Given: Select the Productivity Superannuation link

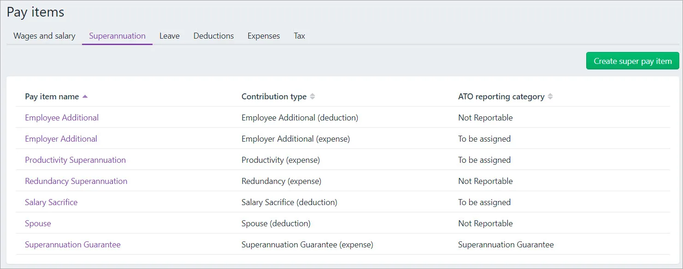Looking at the screenshot, I should (x=75, y=160).
